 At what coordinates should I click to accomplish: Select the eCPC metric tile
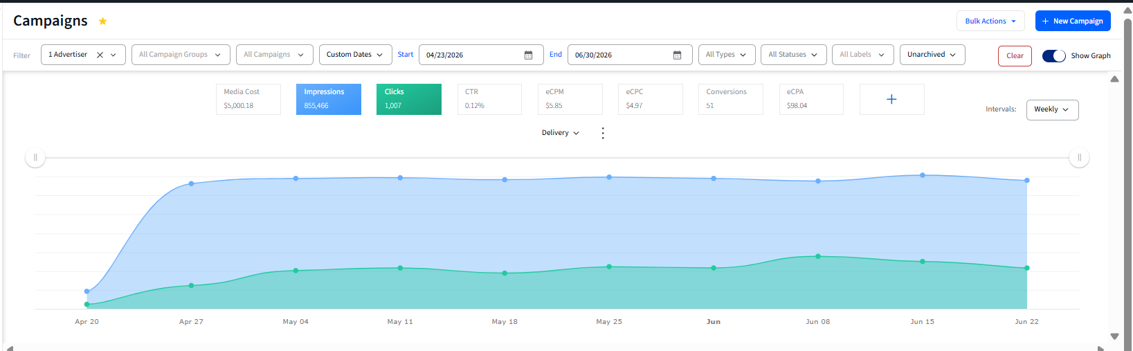[x=651, y=99]
